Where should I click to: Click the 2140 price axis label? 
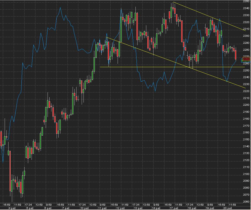click(246, 146)
